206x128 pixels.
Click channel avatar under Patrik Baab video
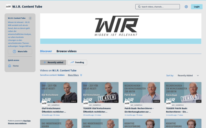pos(127,103)
